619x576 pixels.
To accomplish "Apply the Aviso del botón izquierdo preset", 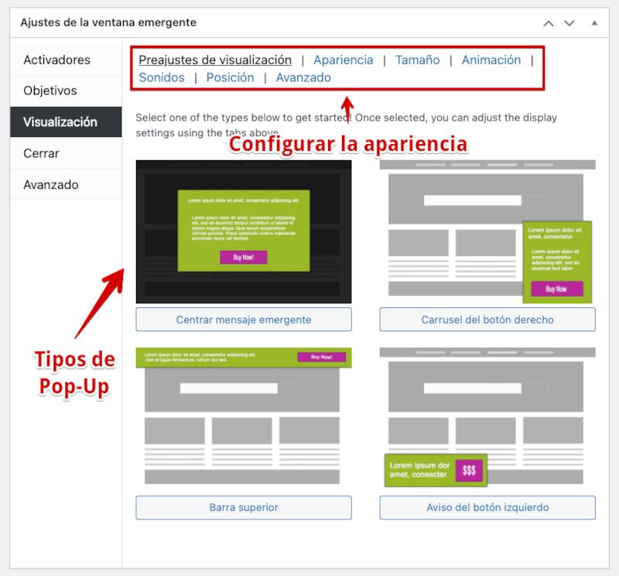I will (487, 508).
